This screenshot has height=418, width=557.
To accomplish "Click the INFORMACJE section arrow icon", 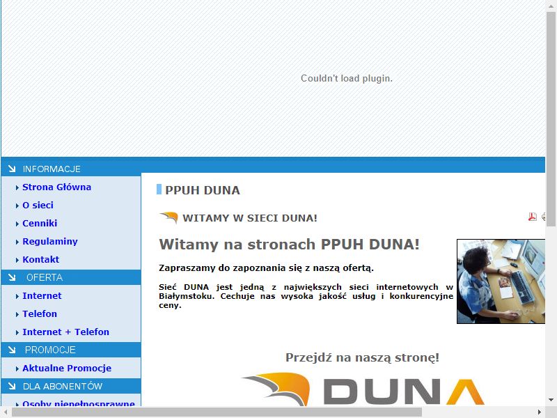I will 12,169.
